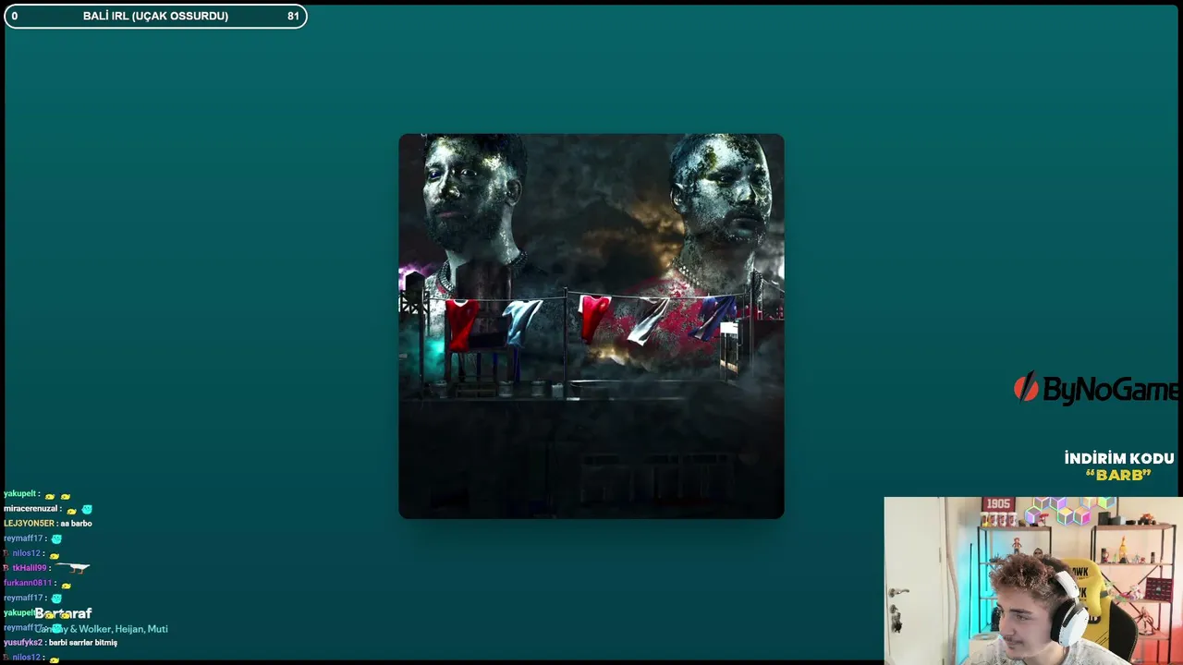Click the yellow emote beside furkann0811
The image size is (1183, 665).
66,584
